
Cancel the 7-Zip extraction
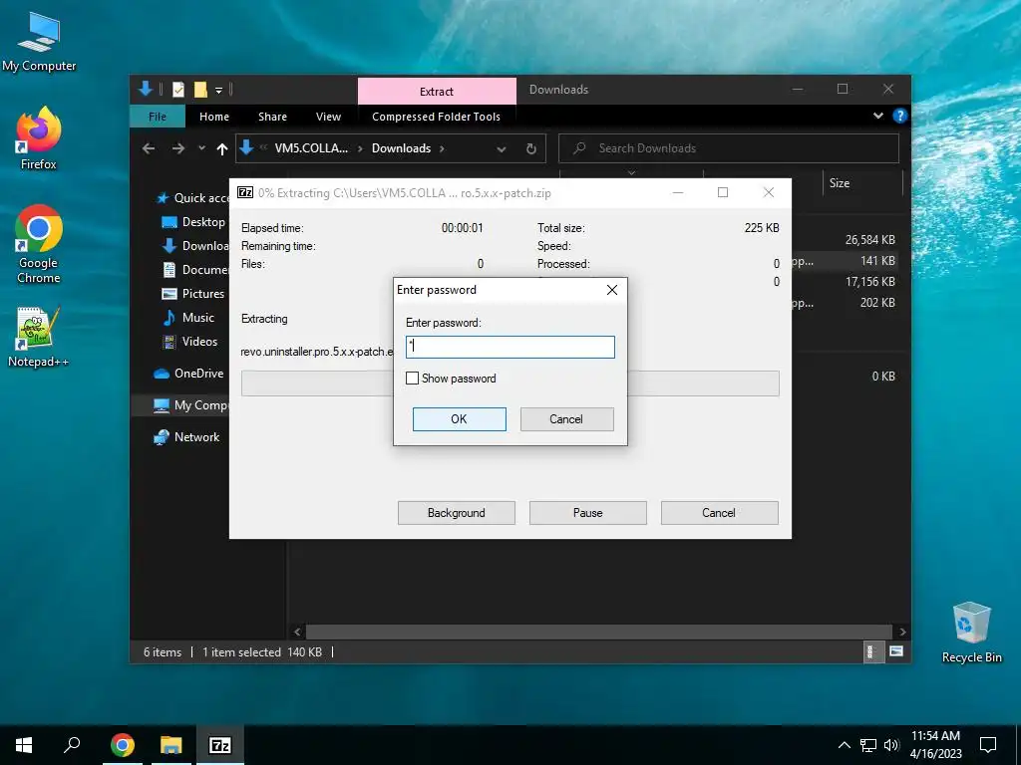point(720,513)
